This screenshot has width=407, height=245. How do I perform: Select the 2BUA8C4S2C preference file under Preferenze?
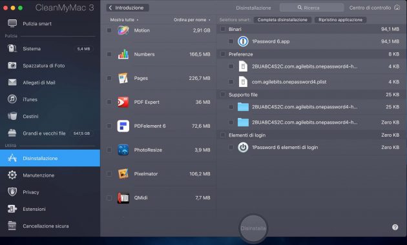click(312, 66)
